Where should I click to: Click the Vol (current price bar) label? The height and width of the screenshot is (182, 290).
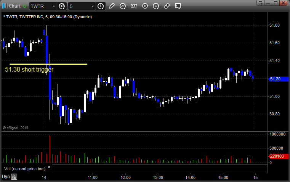[25, 169]
